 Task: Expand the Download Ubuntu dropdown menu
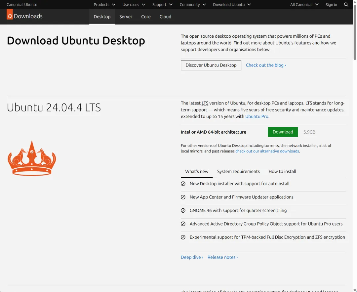click(x=232, y=5)
